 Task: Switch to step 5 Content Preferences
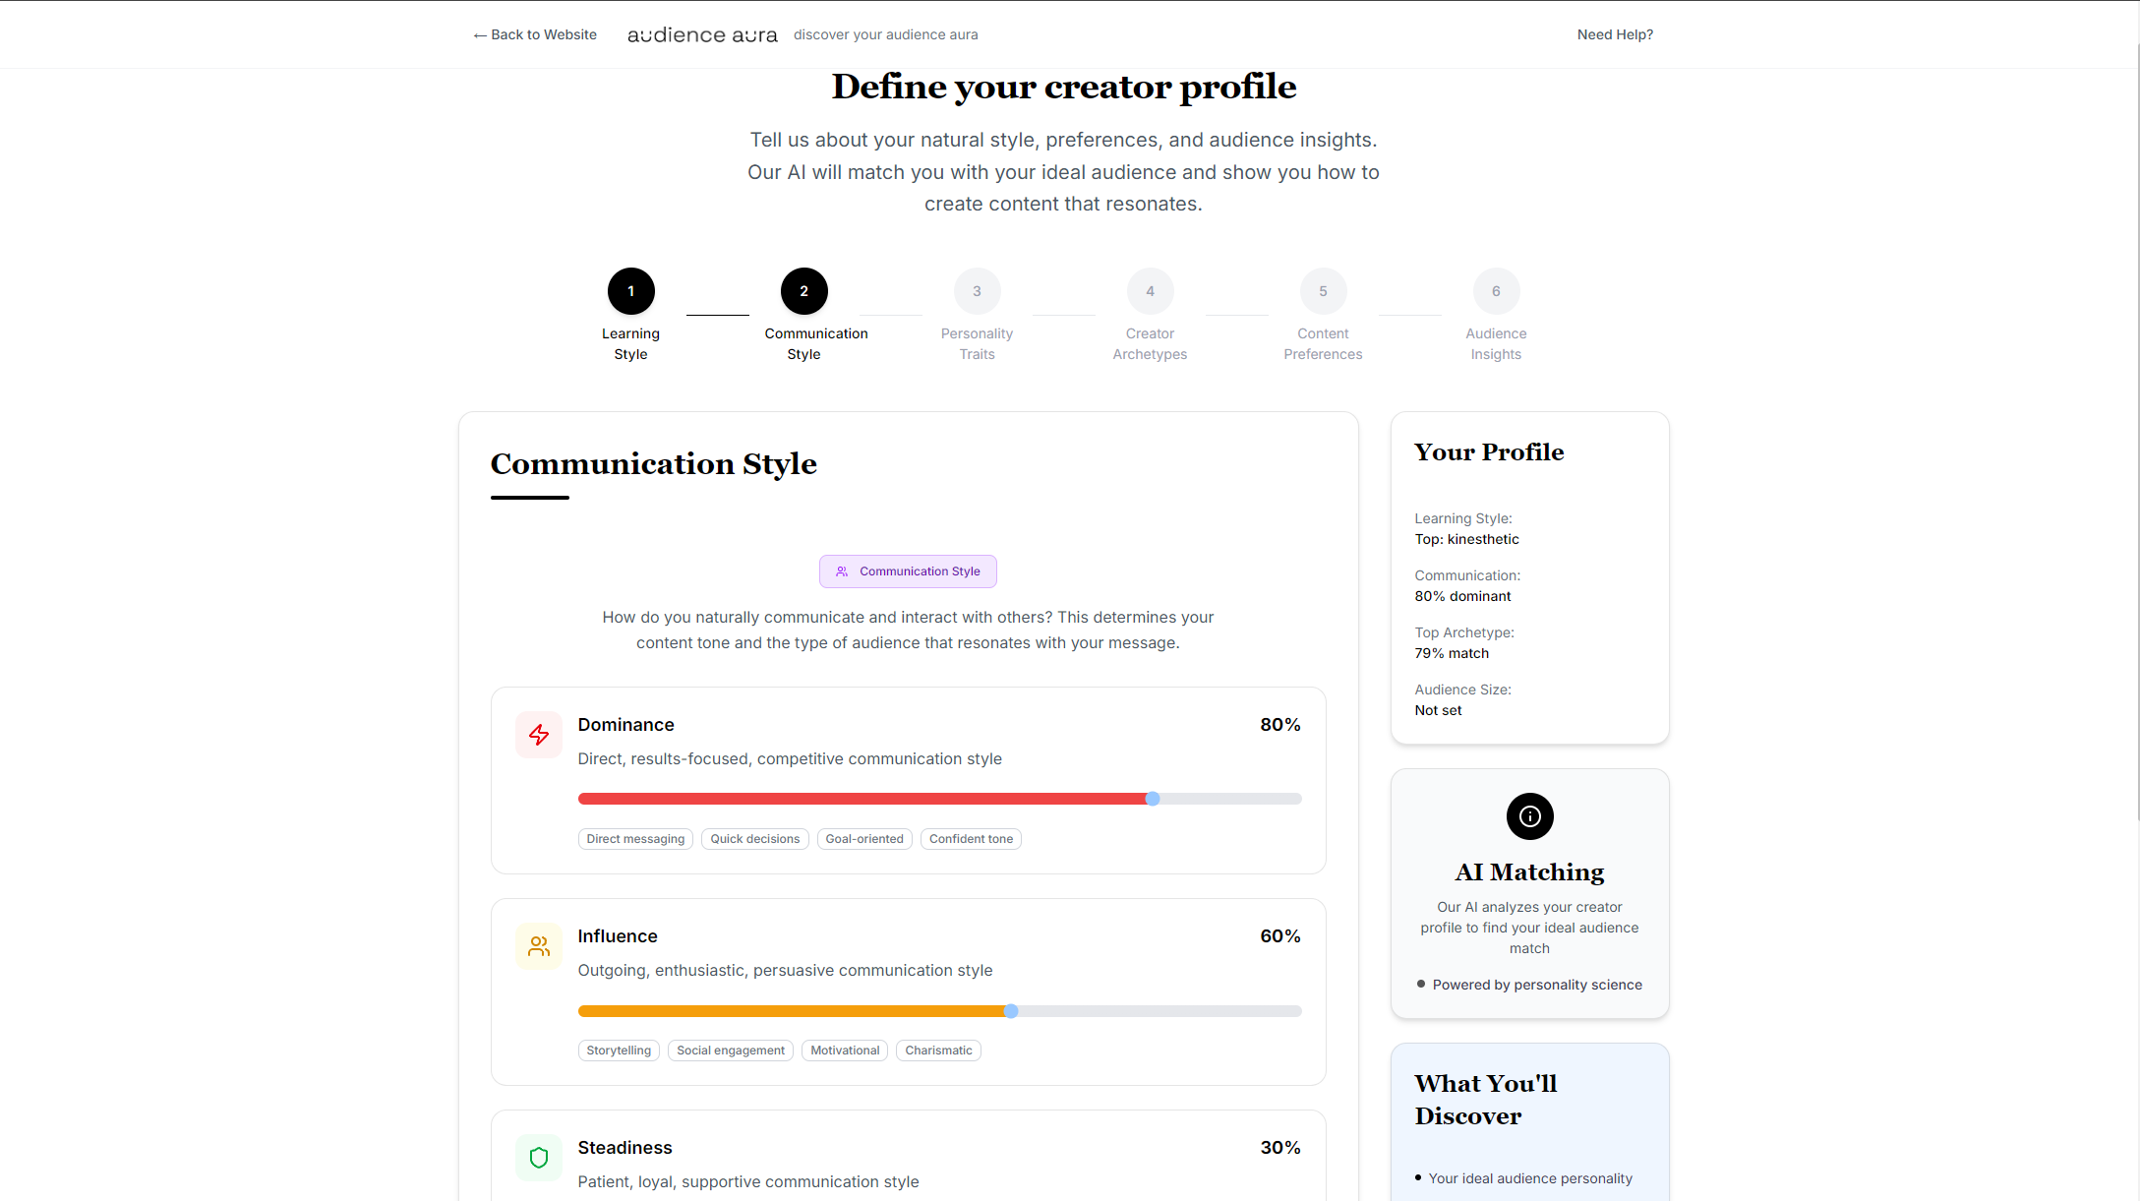(1324, 291)
